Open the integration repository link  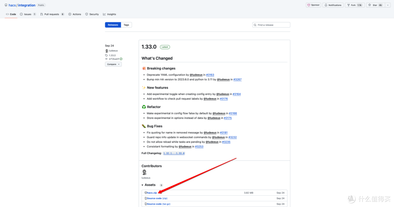coord(27,5)
